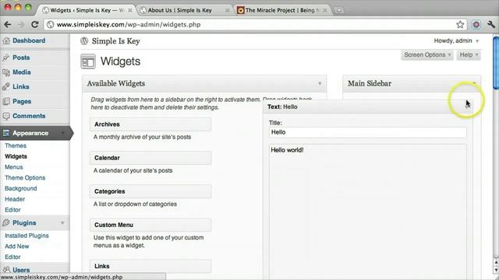Click the Pages icon in sidebar
The image size is (499, 280).
click(6, 101)
